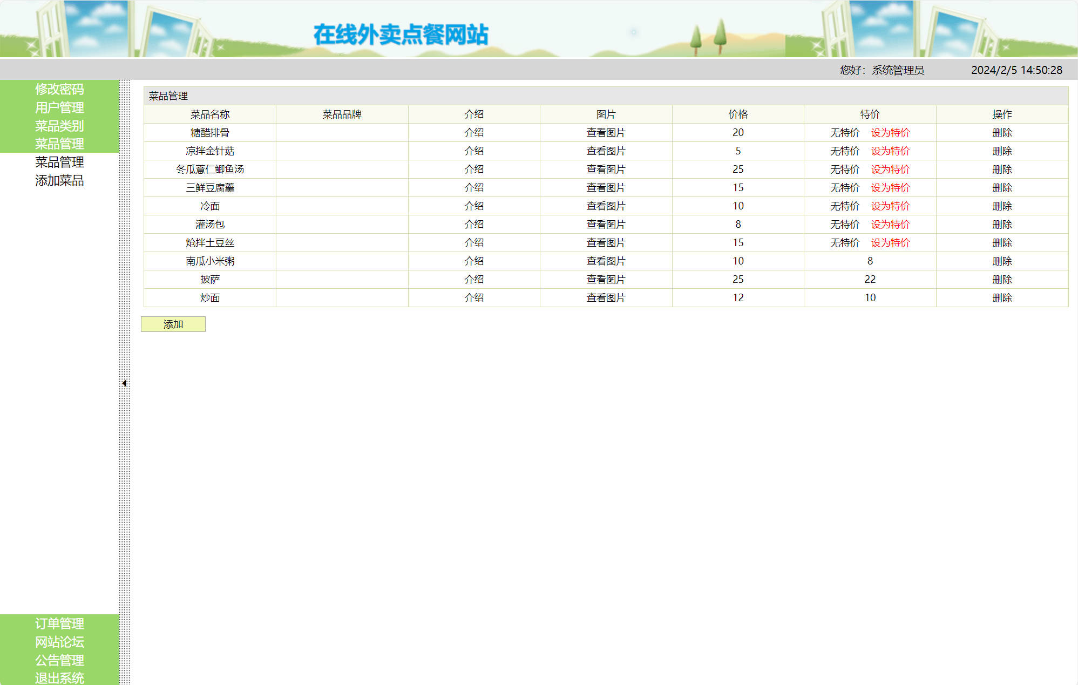Viewport: 1078px width, 685px height.
Task: Open 修改密码 in the sidebar
Action: [59, 89]
